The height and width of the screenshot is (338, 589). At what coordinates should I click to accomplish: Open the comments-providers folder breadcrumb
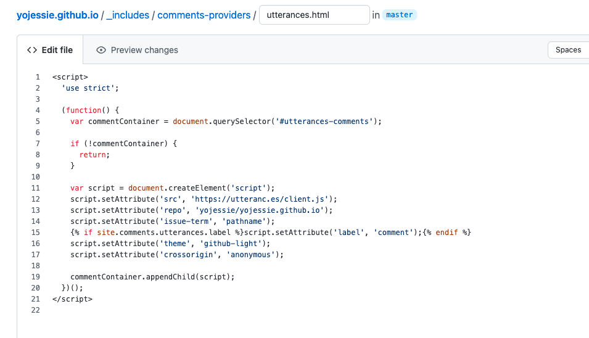pos(204,15)
